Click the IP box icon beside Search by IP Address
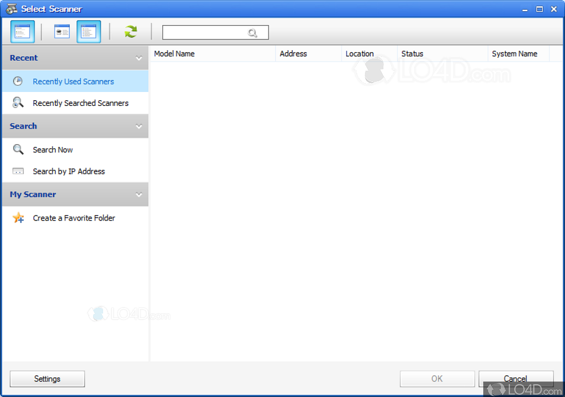The height and width of the screenshot is (397, 565). tap(18, 171)
